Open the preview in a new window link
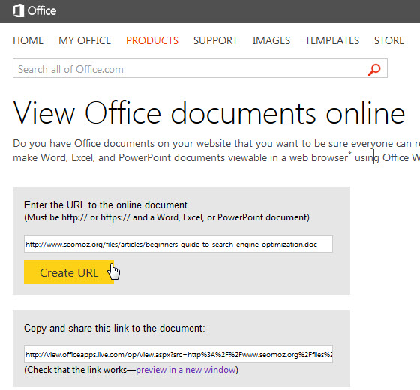The image size is (420, 390). click(186, 370)
